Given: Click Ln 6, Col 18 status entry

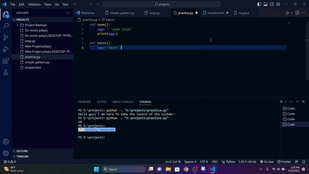Looking at the screenshot, I should 173,162.
